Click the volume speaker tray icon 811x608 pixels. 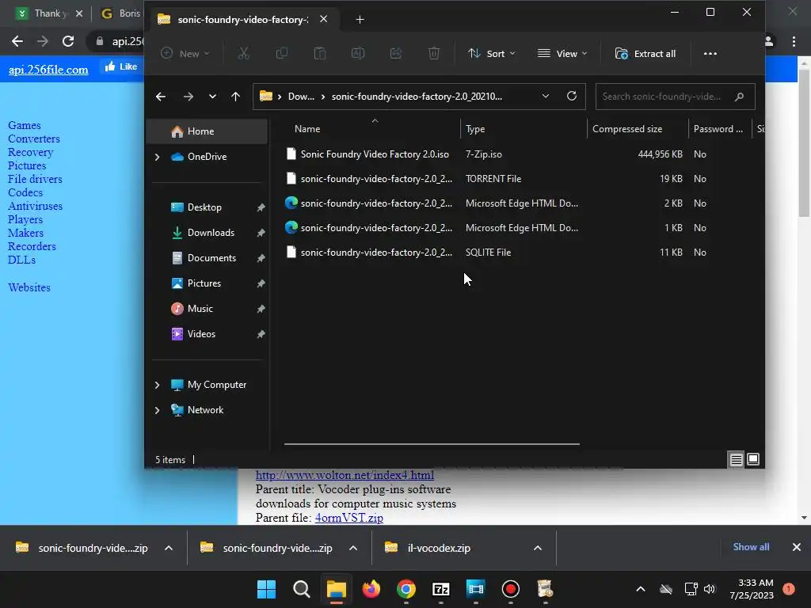710,589
